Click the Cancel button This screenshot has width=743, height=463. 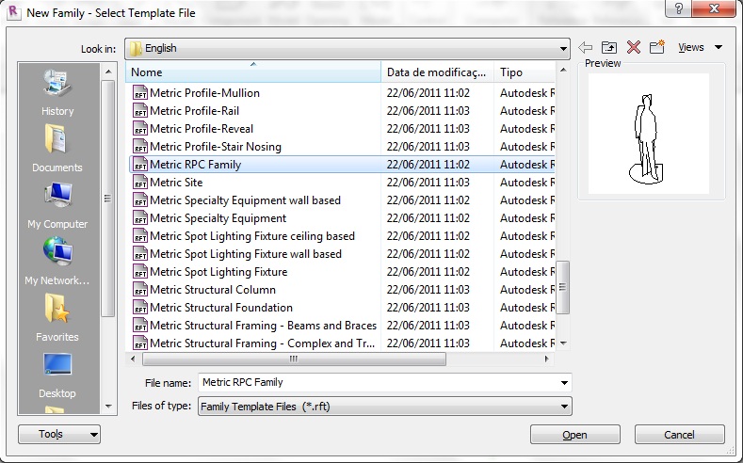680,435
